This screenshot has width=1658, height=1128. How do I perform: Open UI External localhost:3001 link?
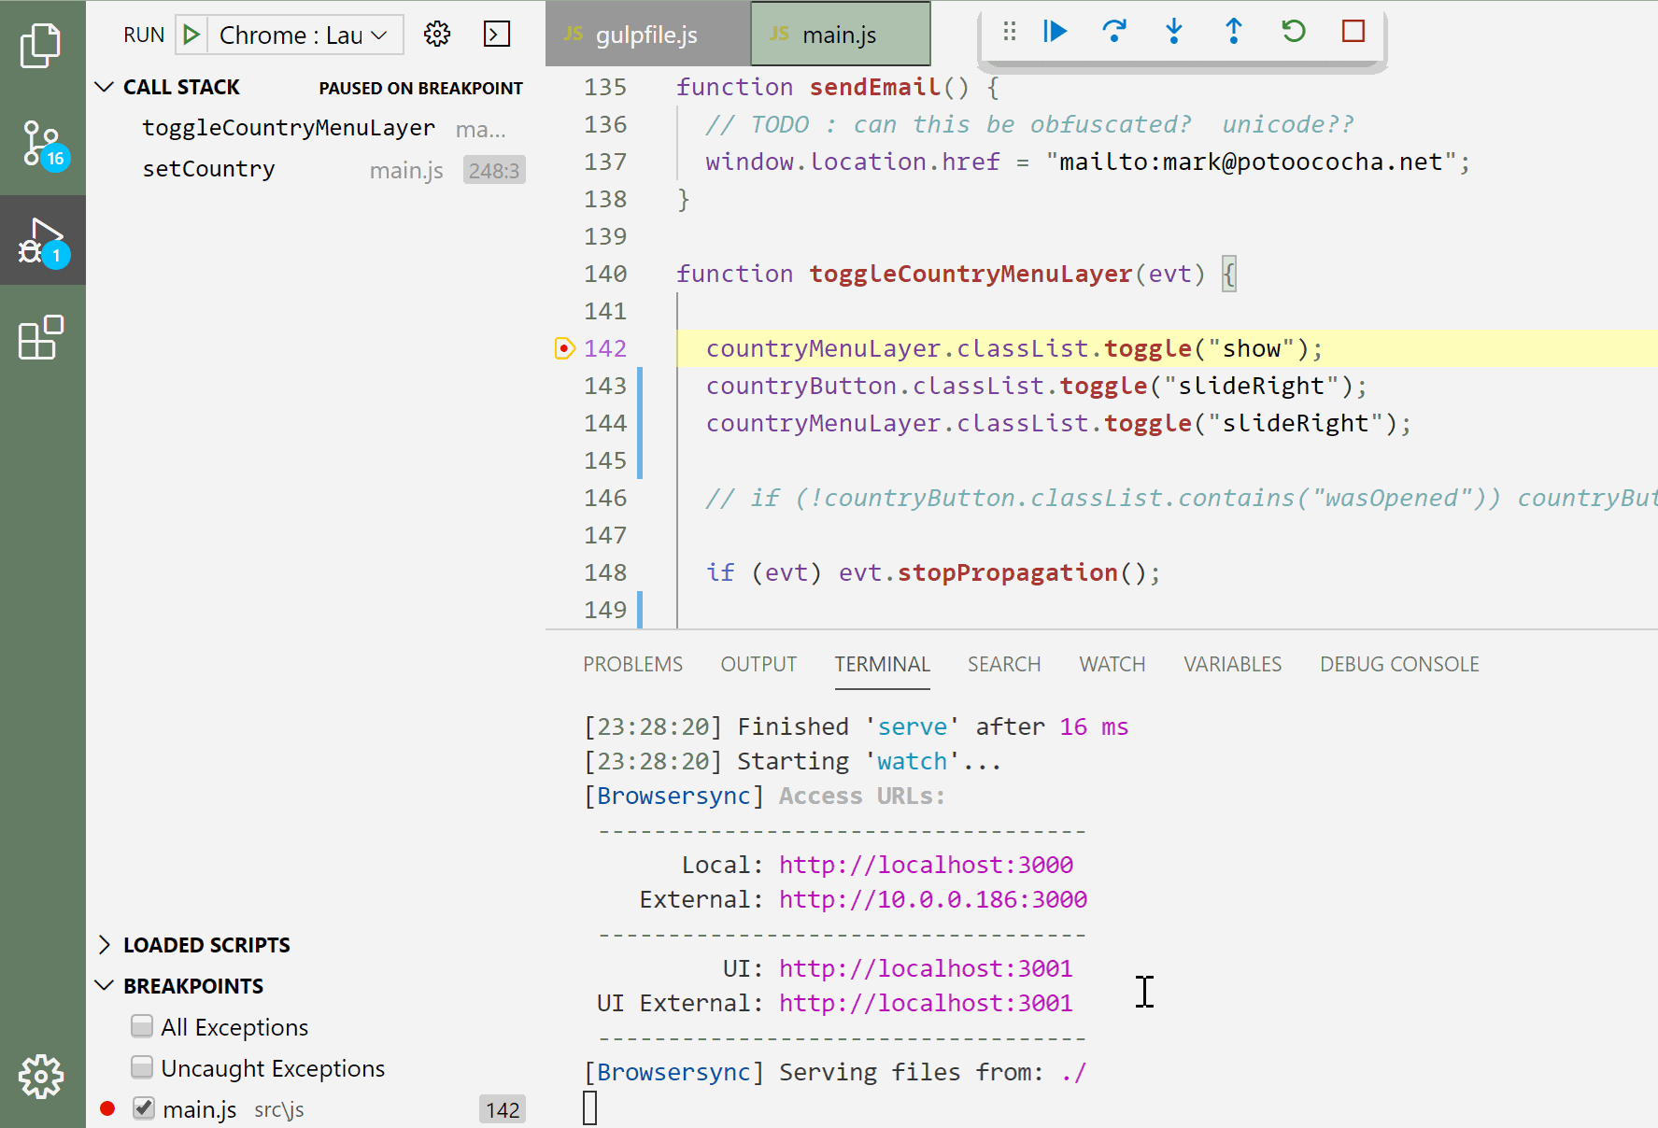pos(926,1003)
